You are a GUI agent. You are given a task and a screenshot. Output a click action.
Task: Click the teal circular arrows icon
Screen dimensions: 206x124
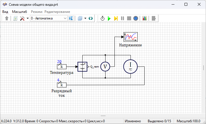pyautogui.click(x=91, y=18)
